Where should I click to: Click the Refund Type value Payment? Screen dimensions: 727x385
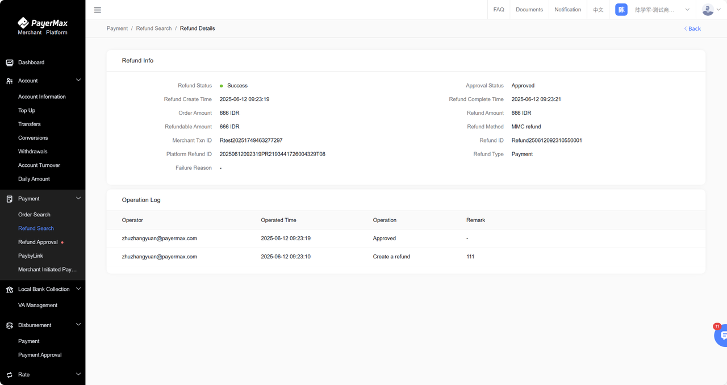click(522, 154)
